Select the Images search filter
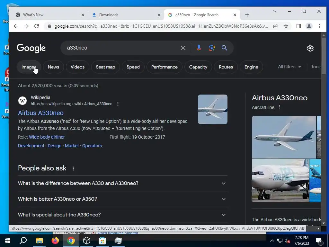 pyautogui.click(x=29, y=67)
